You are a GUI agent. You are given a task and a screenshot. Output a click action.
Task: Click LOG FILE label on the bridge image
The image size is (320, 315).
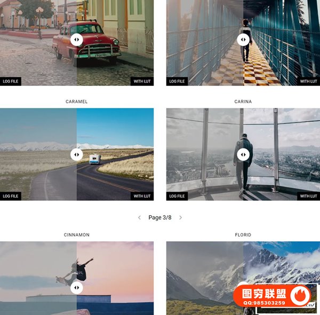pyautogui.click(x=177, y=81)
